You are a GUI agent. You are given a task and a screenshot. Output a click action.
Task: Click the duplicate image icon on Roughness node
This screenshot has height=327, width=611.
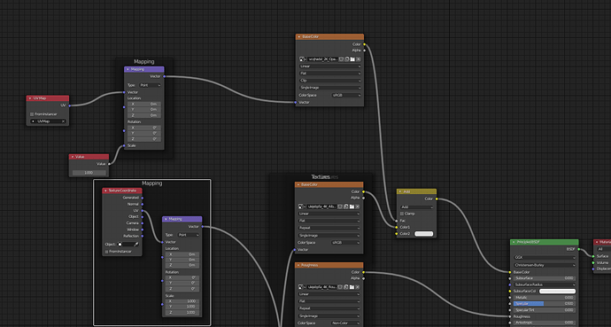coord(346,287)
